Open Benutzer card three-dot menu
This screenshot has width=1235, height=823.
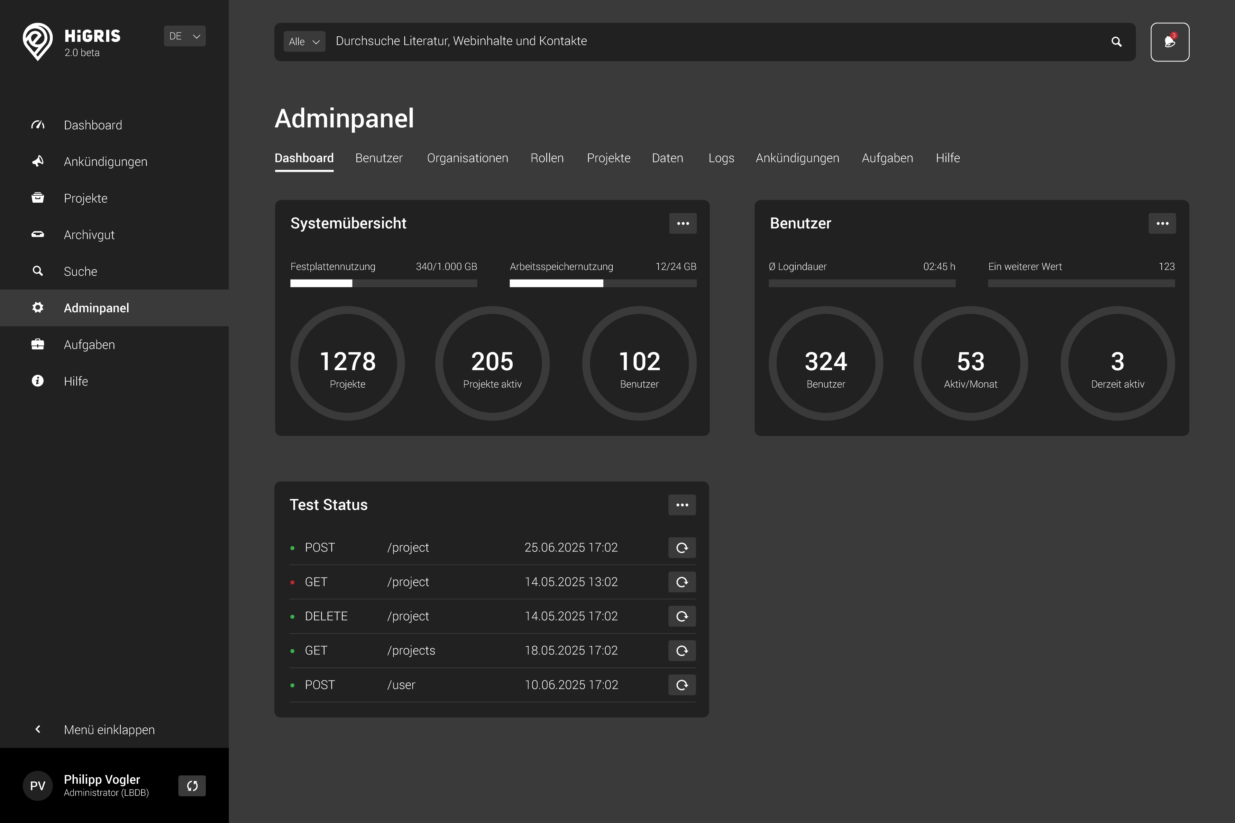pos(1162,224)
